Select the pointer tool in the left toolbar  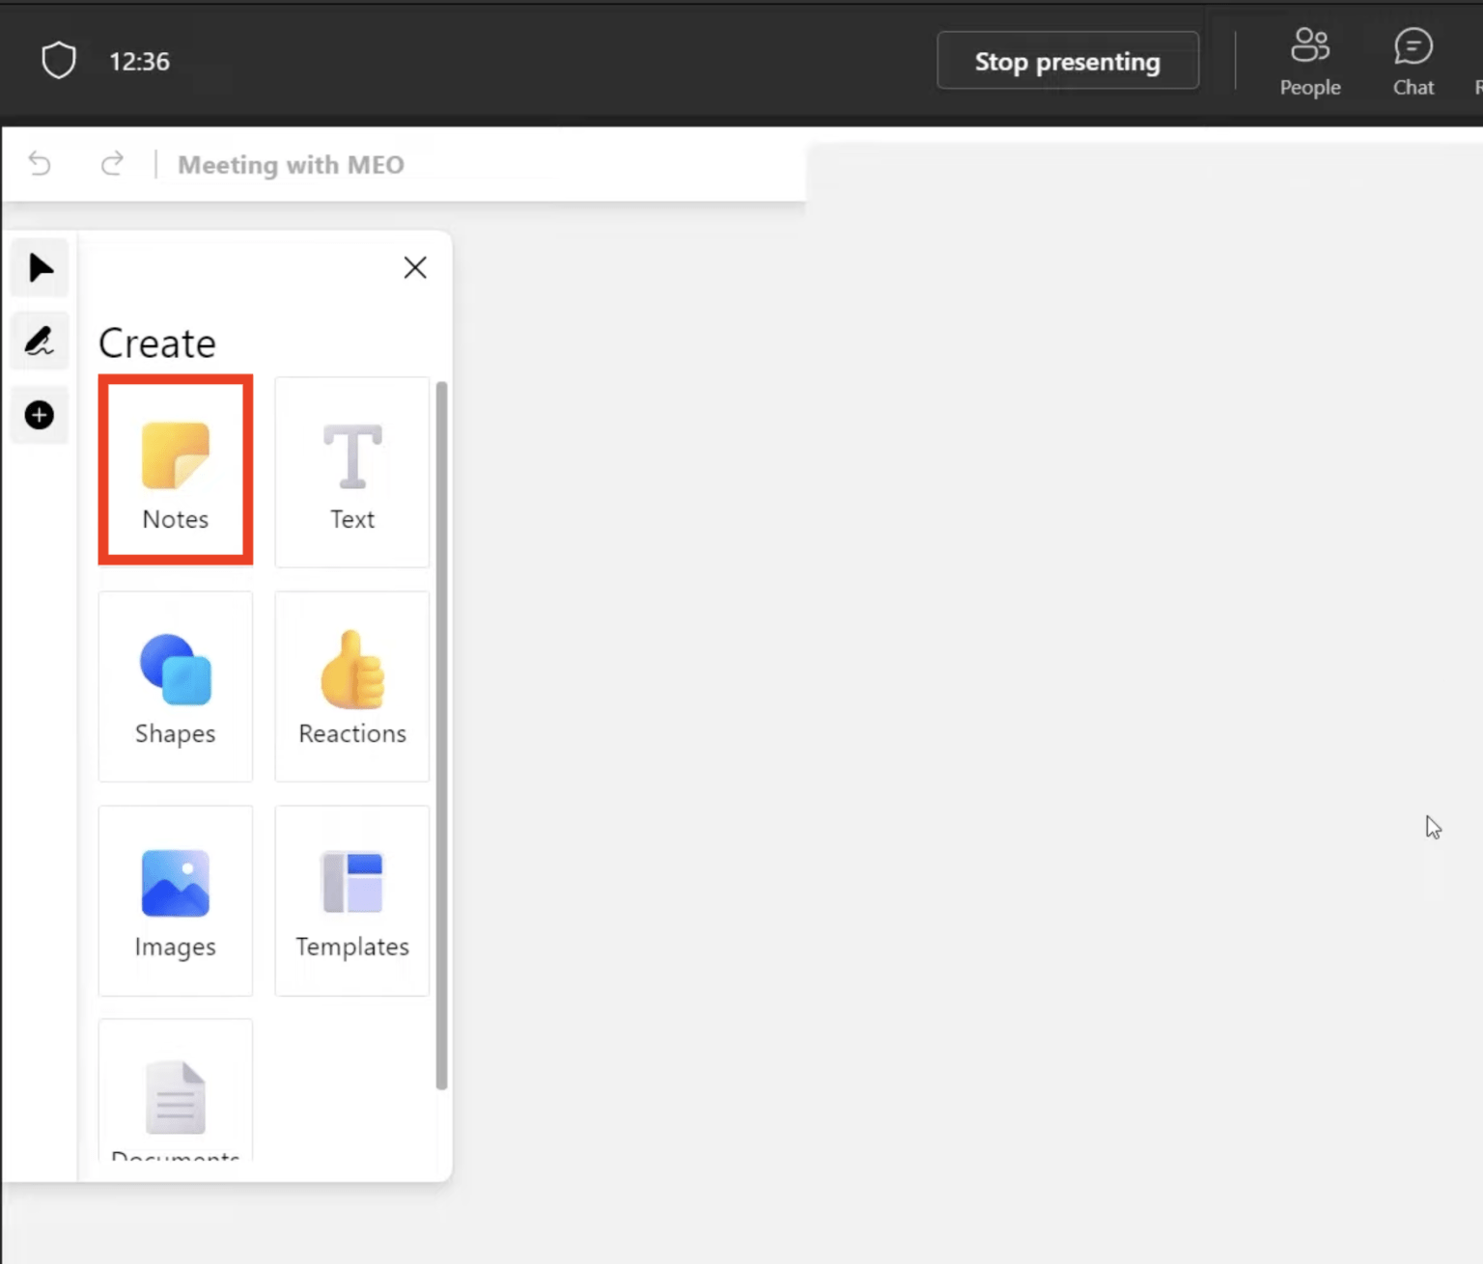[x=40, y=267]
